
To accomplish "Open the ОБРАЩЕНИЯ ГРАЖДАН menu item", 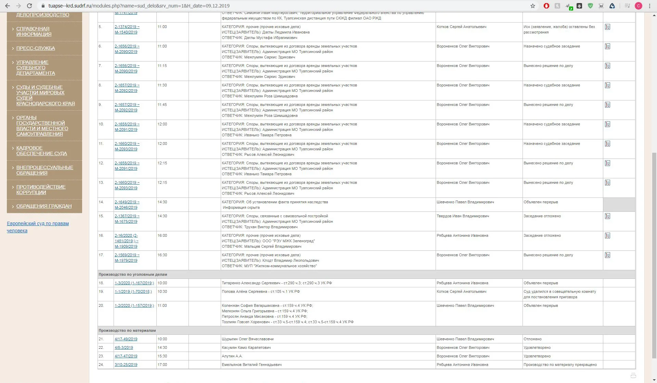I will (x=44, y=206).
